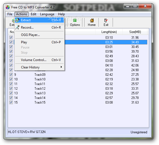159x145 pixels.
Task: Click the HL-DT-STDVD+-RW GT32N drive label
Action: [x=27, y=132]
